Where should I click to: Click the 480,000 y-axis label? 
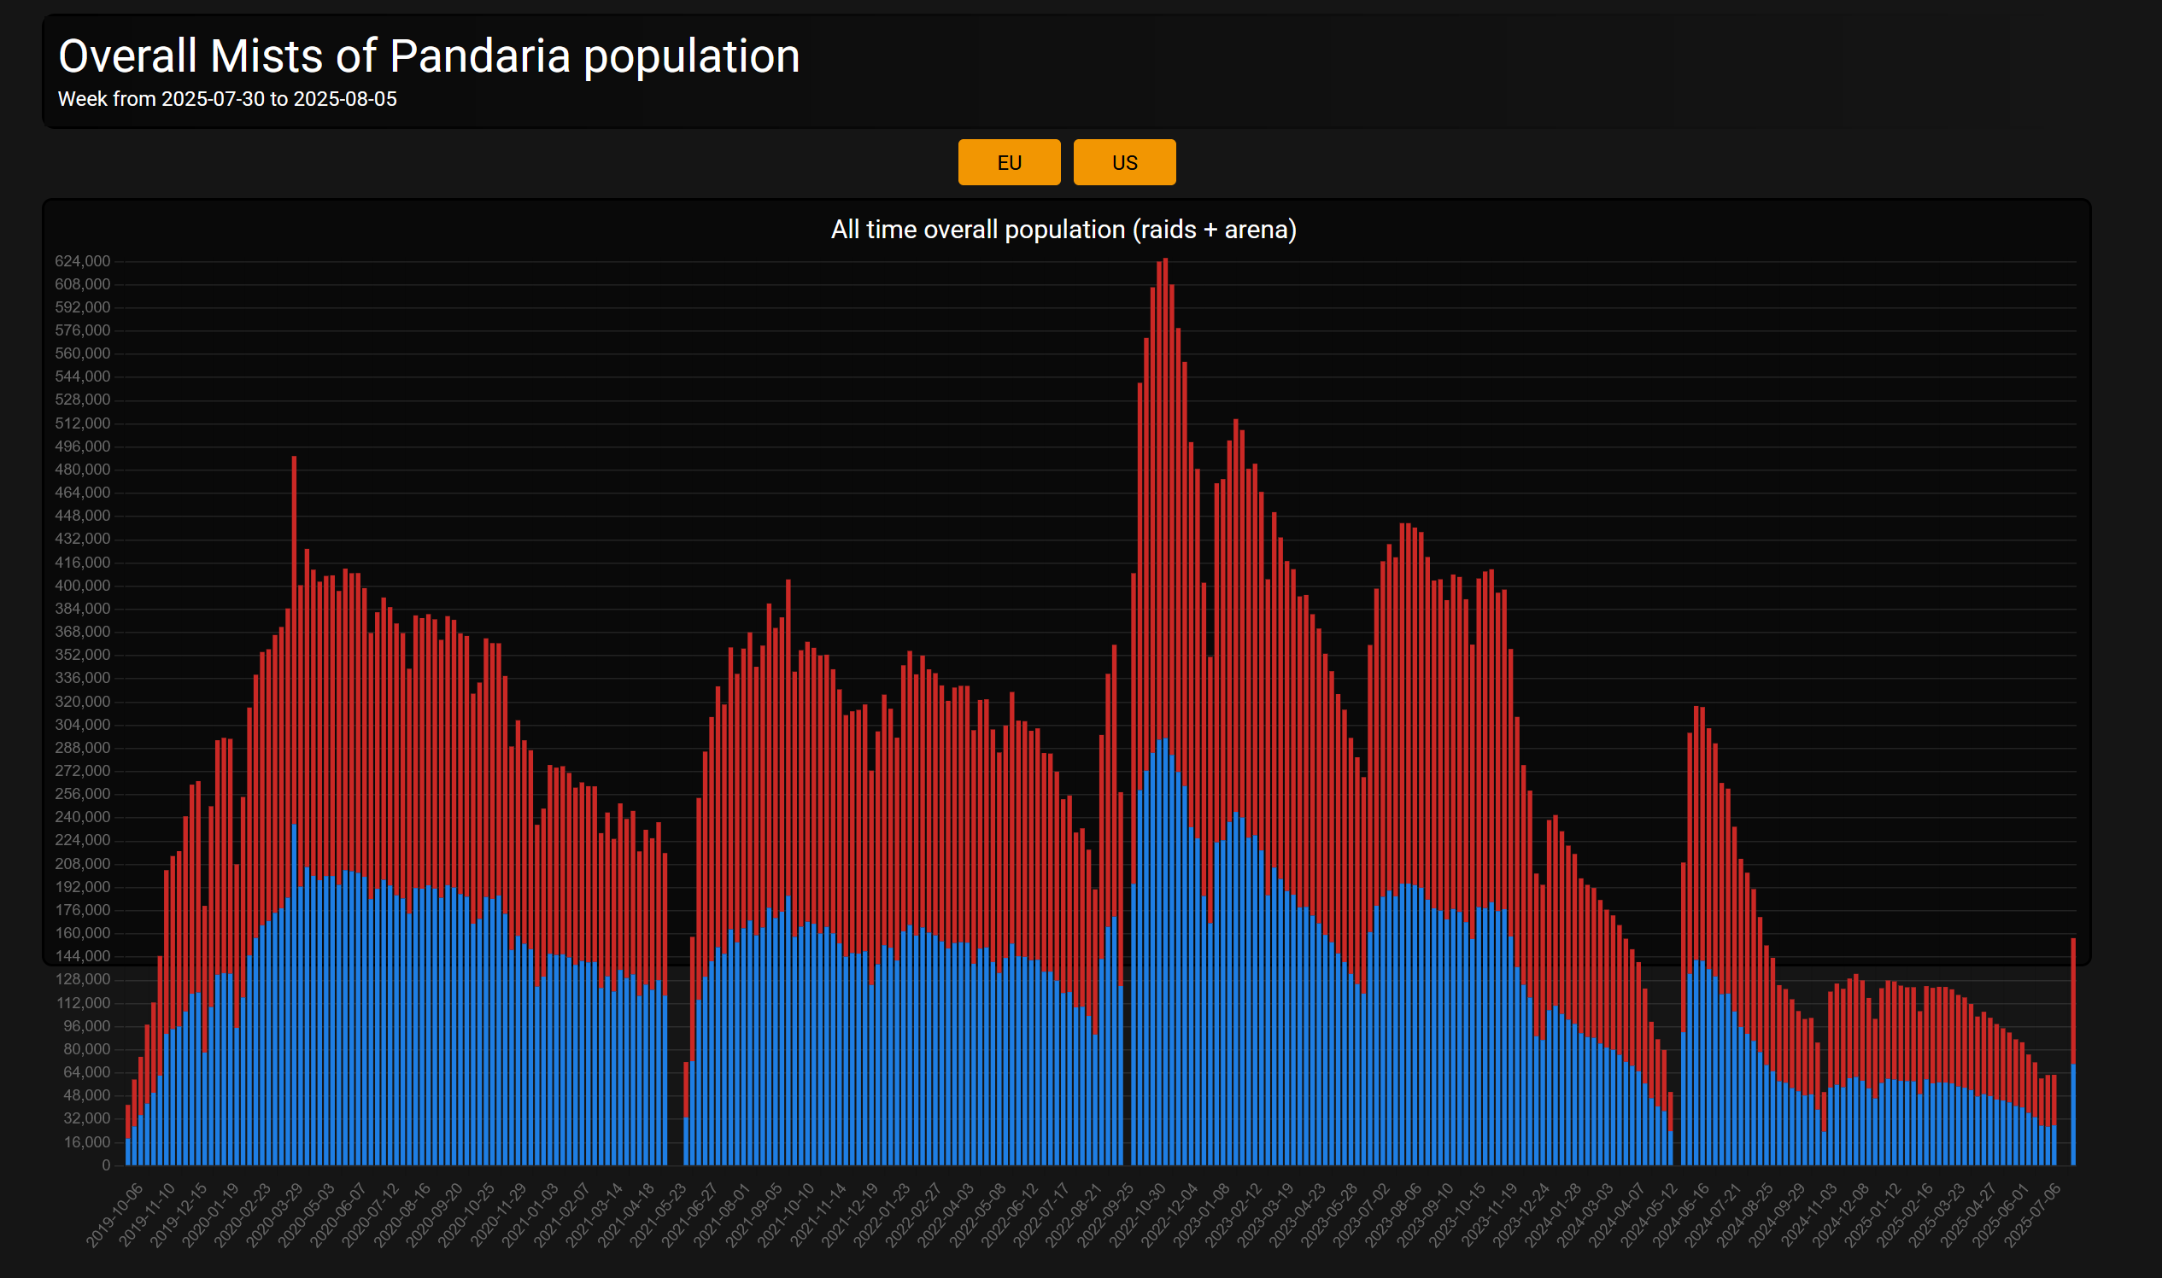pyautogui.click(x=83, y=470)
